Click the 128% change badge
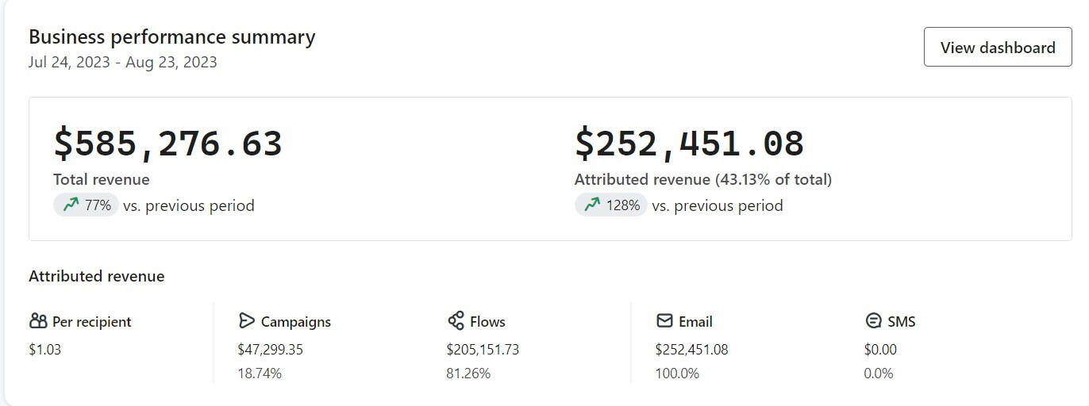This screenshot has height=406, width=1089. point(611,205)
